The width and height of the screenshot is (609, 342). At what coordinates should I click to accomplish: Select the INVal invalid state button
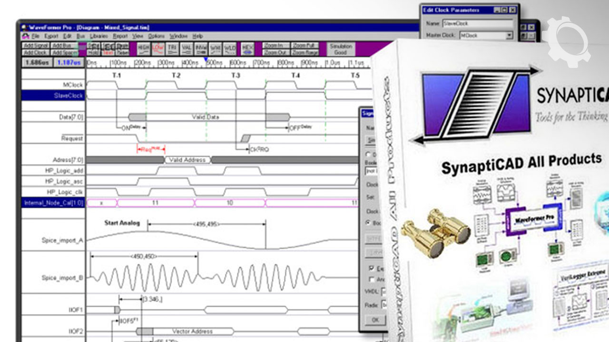[x=201, y=48]
